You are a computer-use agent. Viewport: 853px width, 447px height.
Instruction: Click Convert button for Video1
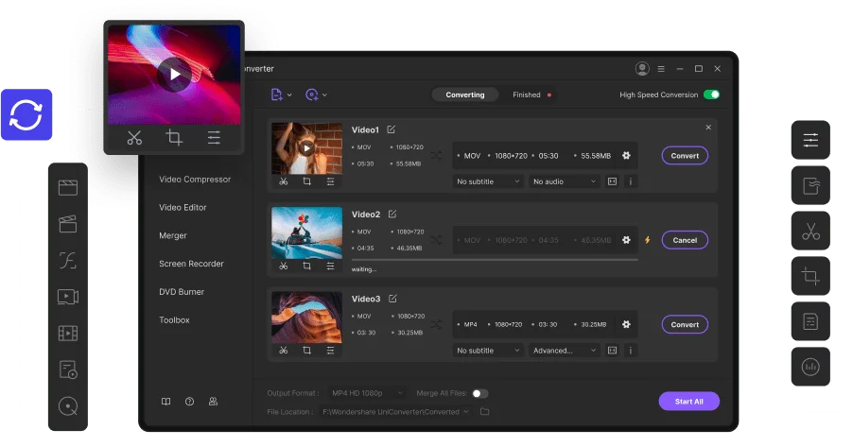(685, 156)
